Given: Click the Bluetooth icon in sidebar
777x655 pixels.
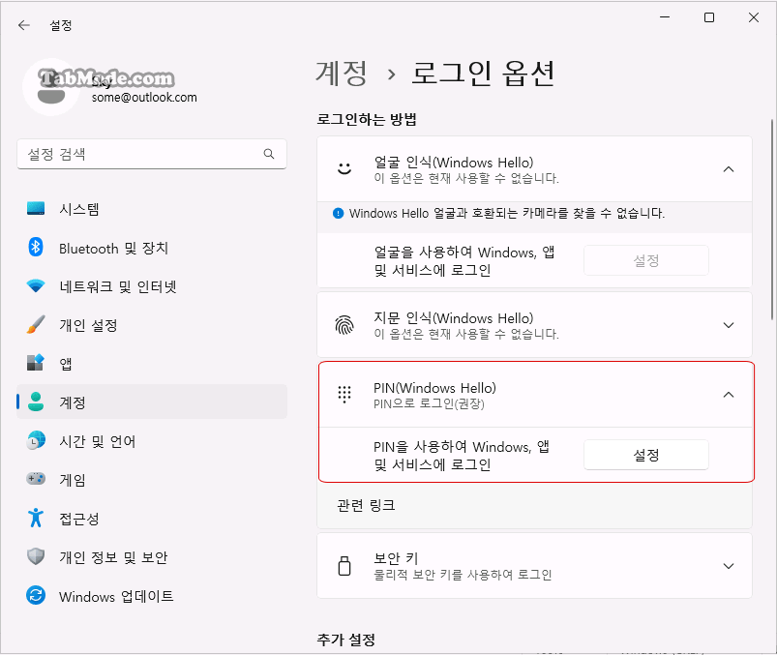Looking at the screenshot, I should [x=36, y=248].
